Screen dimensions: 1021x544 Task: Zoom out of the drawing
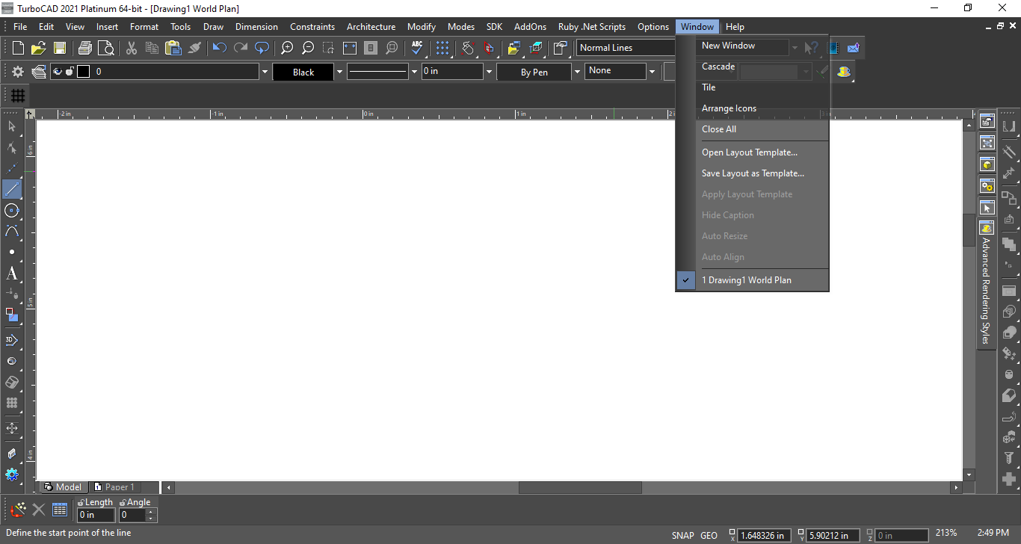(x=308, y=48)
